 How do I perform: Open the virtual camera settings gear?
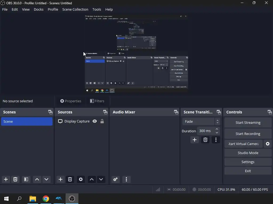pos(268,144)
